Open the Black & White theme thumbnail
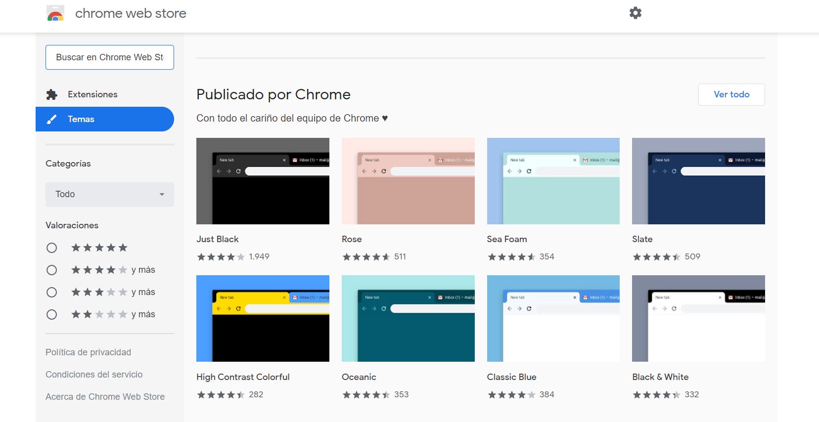The image size is (819, 422). point(698,318)
